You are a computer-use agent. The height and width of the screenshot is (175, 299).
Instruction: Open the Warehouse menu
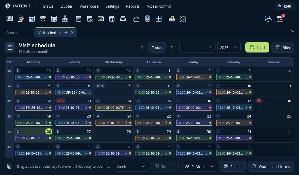pyautogui.click(x=89, y=6)
